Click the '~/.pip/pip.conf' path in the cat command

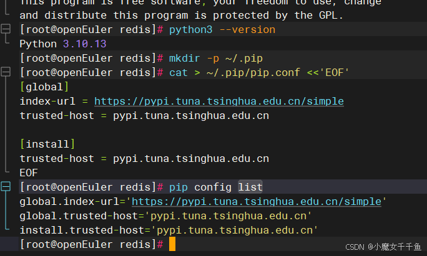coord(253,72)
